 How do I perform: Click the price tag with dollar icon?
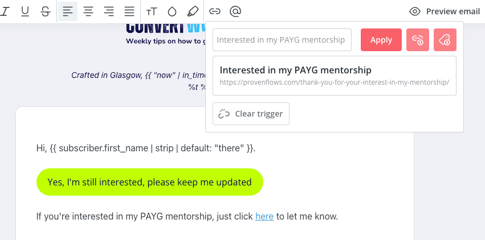445,40
